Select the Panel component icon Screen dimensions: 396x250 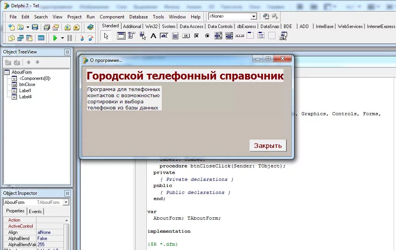click(272, 36)
